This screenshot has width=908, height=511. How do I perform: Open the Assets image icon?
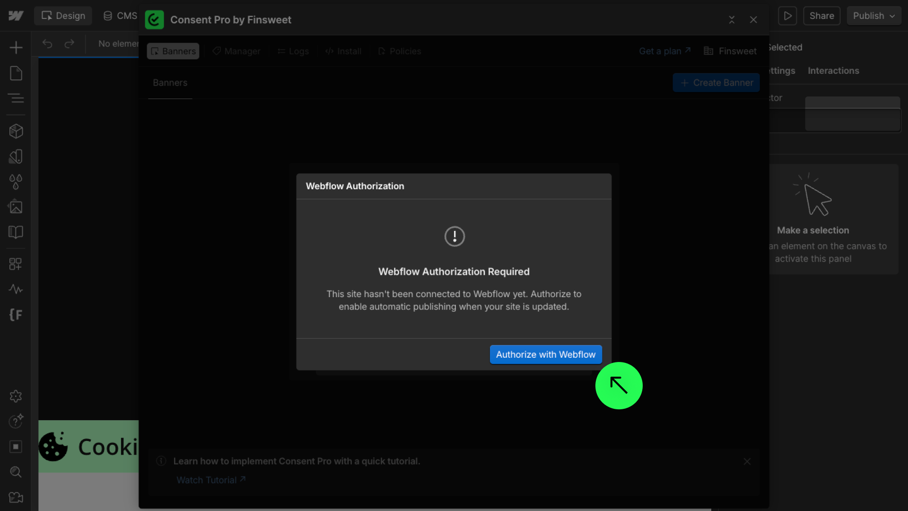coord(16,207)
